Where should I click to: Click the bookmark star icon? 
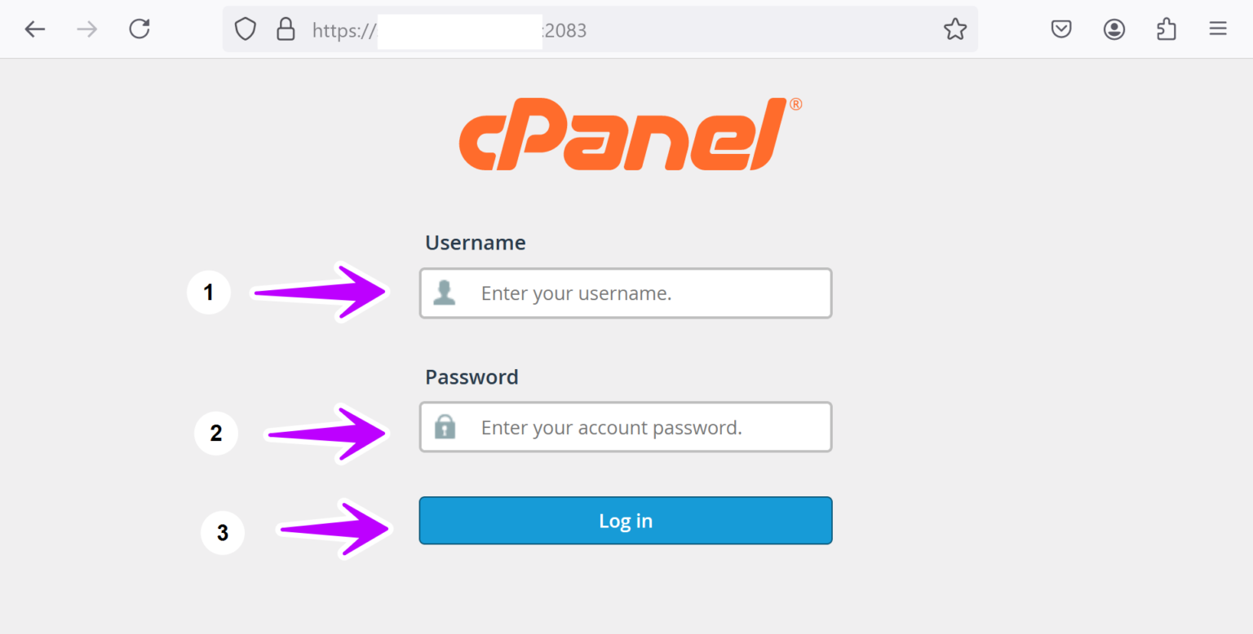click(954, 29)
